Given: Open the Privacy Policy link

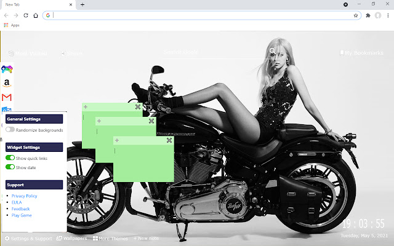Looking at the screenshot, I should (25, 196).
